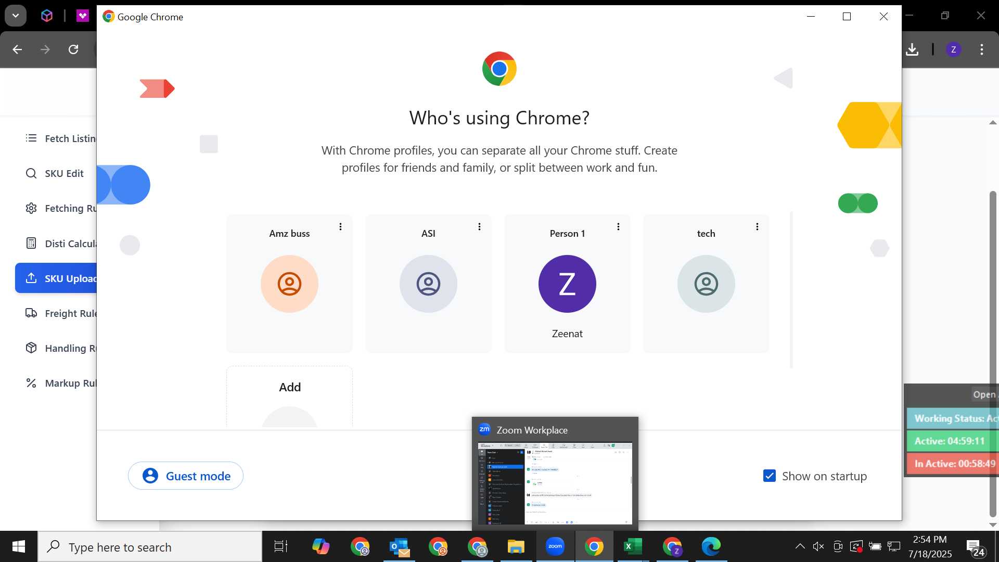
Task: Open the Z profile button in background browser
Action: click(x=953, y=49)
